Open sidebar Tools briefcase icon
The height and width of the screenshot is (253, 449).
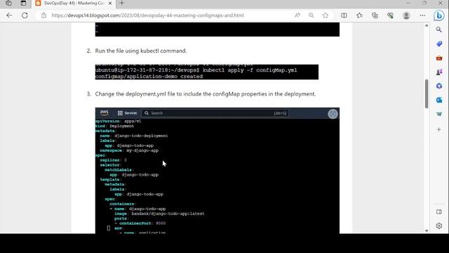pos(439,58)
